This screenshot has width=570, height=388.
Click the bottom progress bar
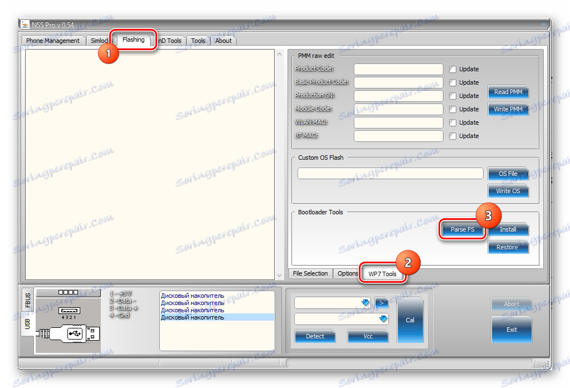click(x=410, y=362)
